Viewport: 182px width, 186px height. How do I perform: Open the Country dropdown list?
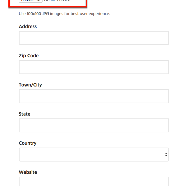[x=94, y=154]
